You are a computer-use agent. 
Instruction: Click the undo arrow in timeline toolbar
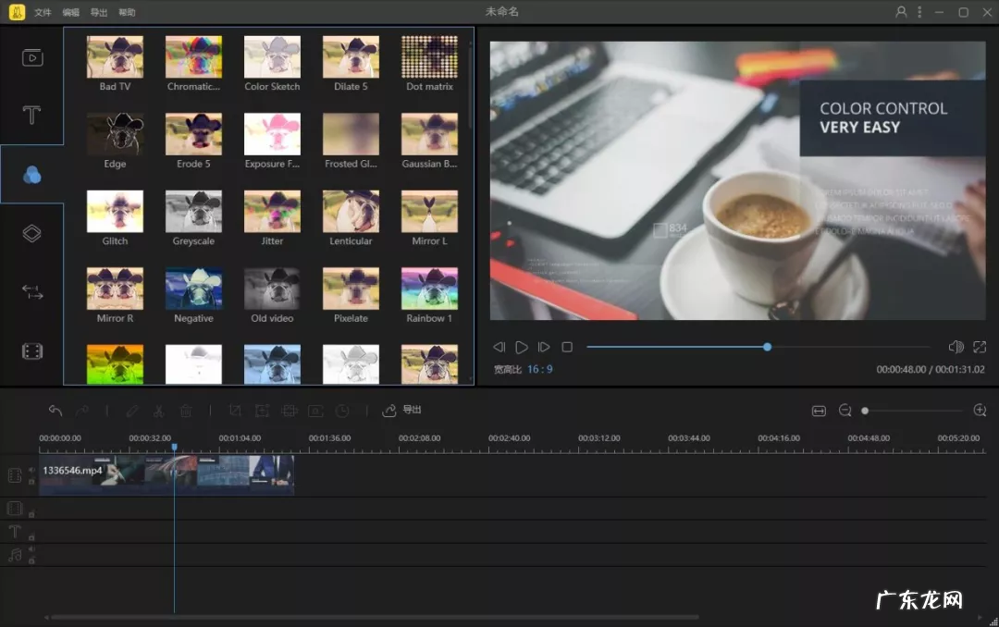pyautogui.click(x=55, y=411)
